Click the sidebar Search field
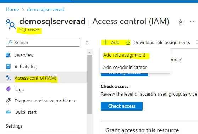 click(43, 42)
